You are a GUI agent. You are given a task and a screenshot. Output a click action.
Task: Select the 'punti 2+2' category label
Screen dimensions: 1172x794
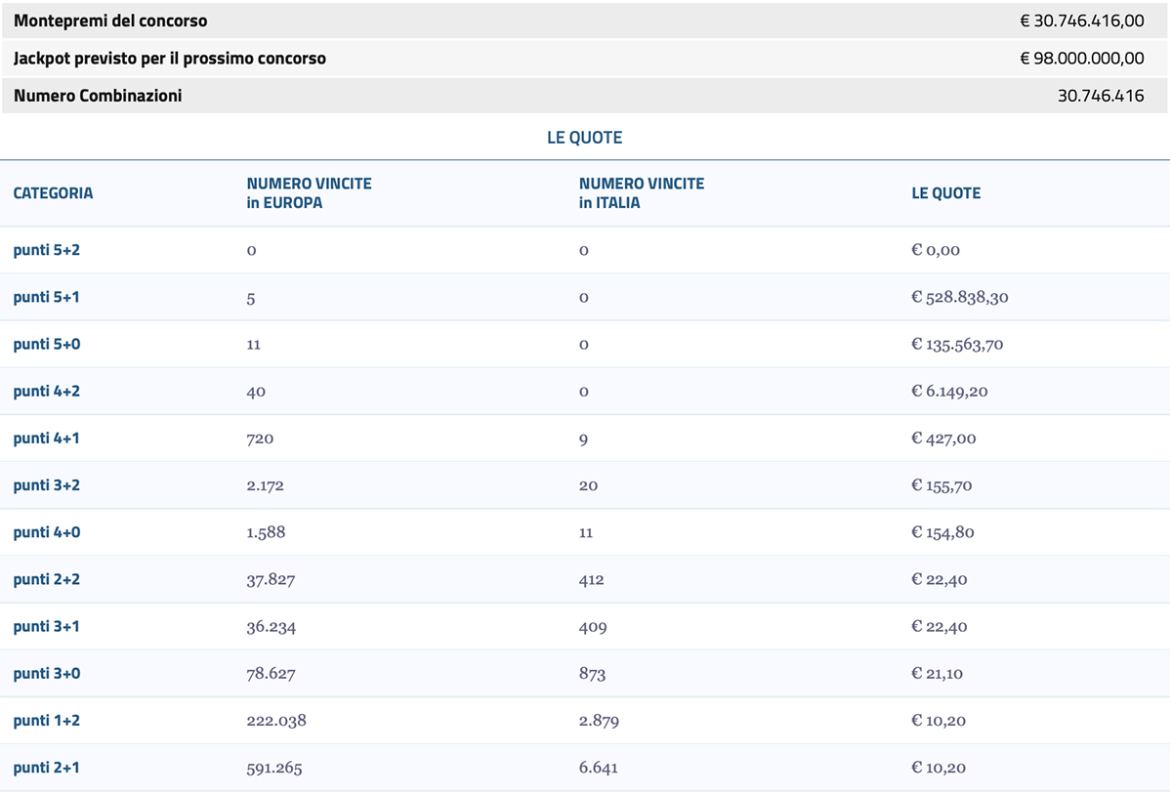47,579
